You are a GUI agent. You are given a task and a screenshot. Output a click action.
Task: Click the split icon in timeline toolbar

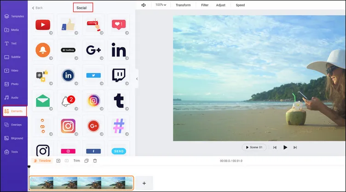pos(67,161)
